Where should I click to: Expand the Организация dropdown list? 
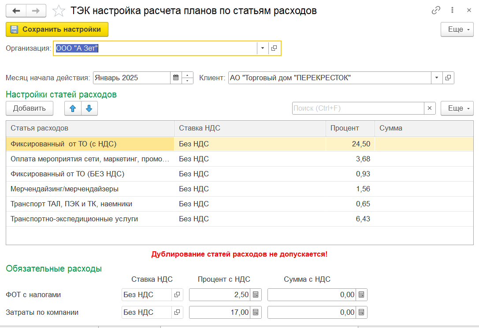[x=262, y=48]
